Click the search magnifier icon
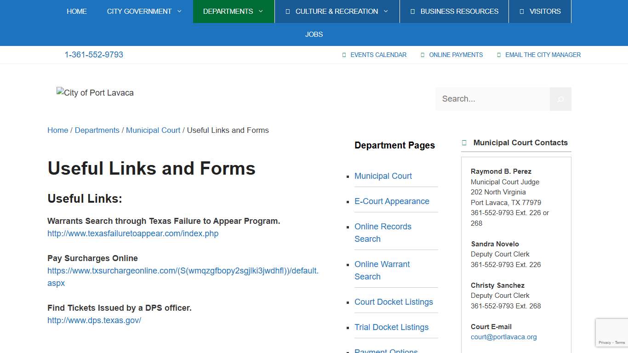The height and width of the screenshot is (353, 628). [x=560, y=99]
